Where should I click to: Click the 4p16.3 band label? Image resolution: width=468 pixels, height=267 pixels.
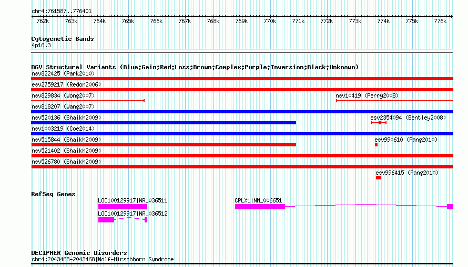[x=41, y=46]
